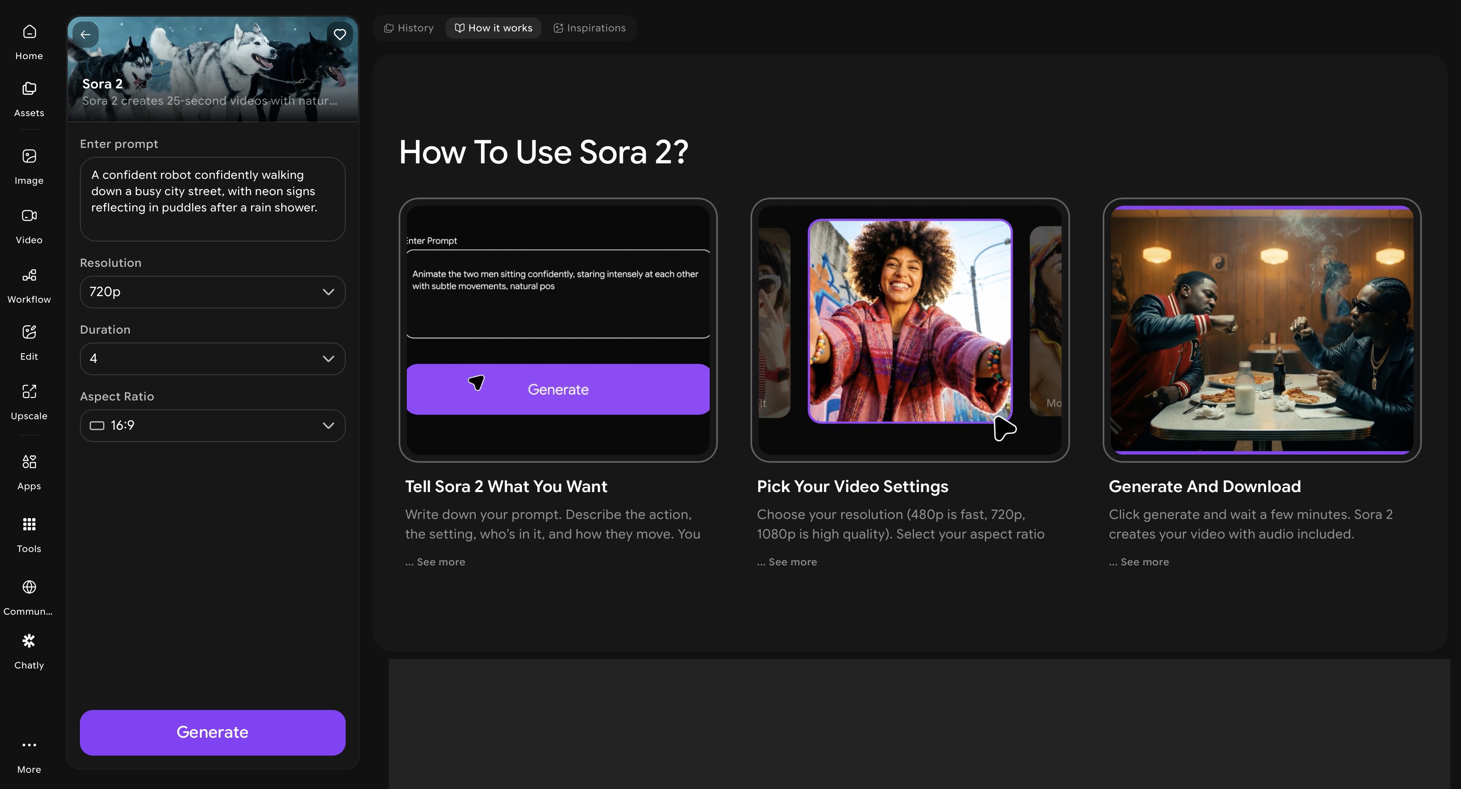Image resolution: width=1461 pixels, height=789 pixels.
Task: Open the Upscale sidebar icon
Action: pos(29,392)
